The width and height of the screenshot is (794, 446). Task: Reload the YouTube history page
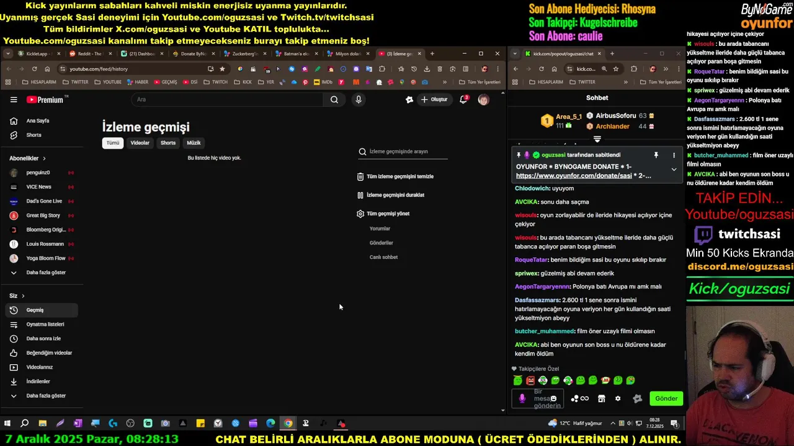[34, 69]
